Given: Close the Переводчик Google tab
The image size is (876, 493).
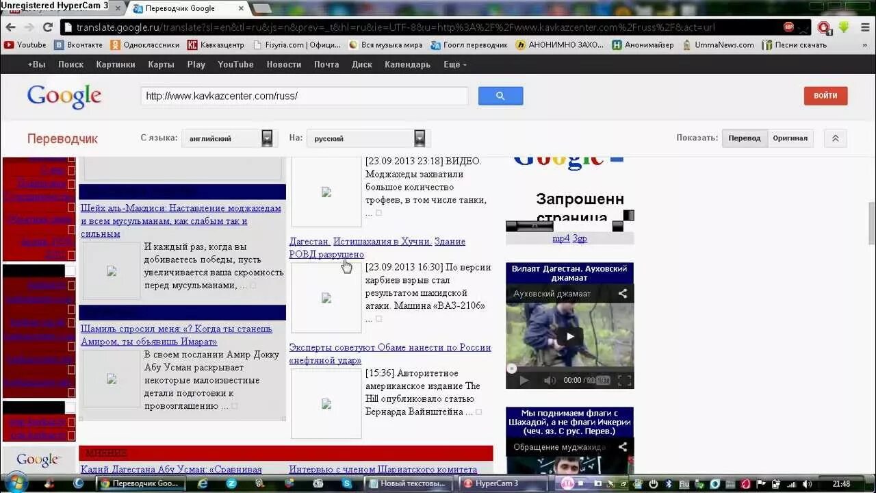Looking at the screenshot, I should [x=241, y=9].
